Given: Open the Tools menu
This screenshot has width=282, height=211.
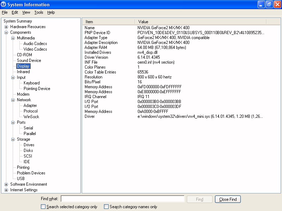Looking at the screenshot, I should (39, 12).
